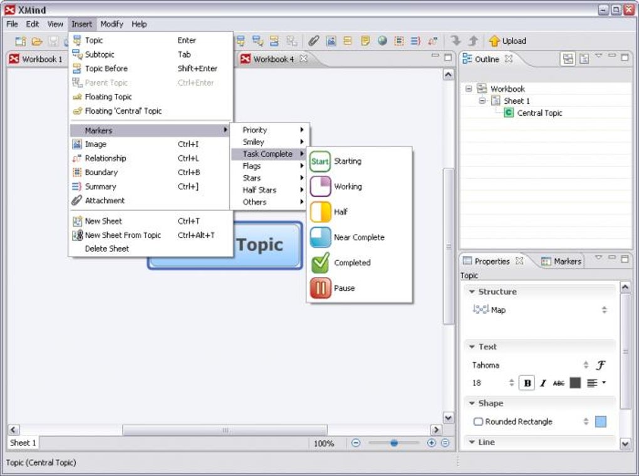Open the Modify menu
The height and width of the screenshot is (476, 639).
112,24
